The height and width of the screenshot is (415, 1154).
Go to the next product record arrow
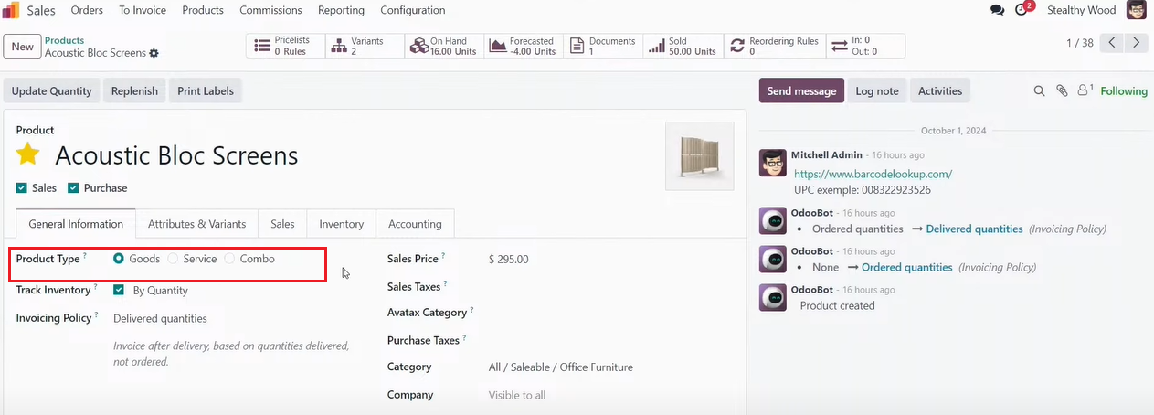tap(1136, 43)
